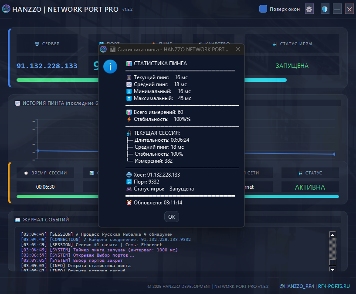The image size is (356, 294).
Task: Click the blue info icon in dialog
Action: coord(110,66)
